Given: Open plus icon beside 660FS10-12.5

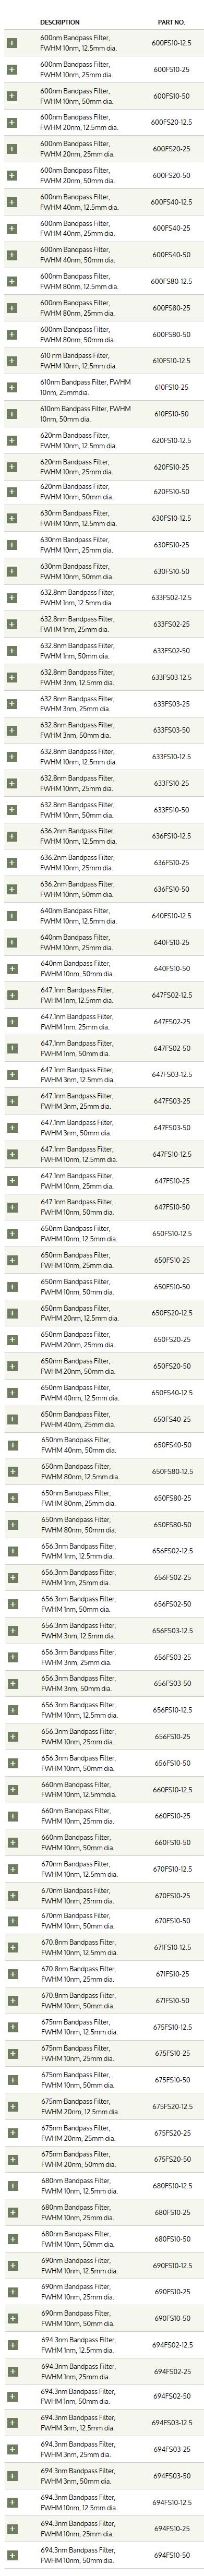Looking at the screenshot, I should click(x=12, y=1790).
